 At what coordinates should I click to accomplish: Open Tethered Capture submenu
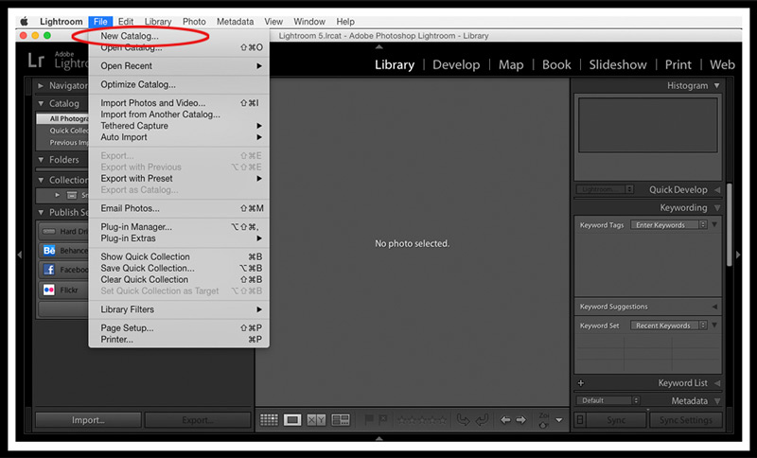point(179,126)
